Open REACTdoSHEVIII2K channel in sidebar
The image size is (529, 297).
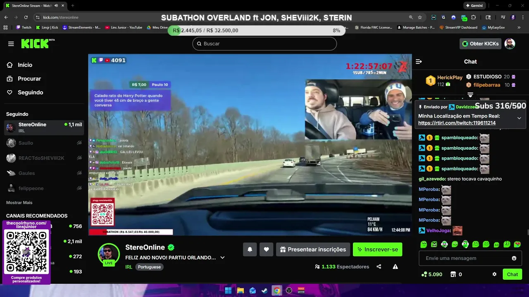pos(44,158)
